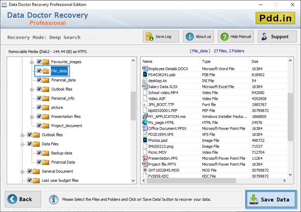Image resolution: width=301 pixels, height=212 pixels.
Task: Click the application icon in the title bar
Action: [4, 5]
